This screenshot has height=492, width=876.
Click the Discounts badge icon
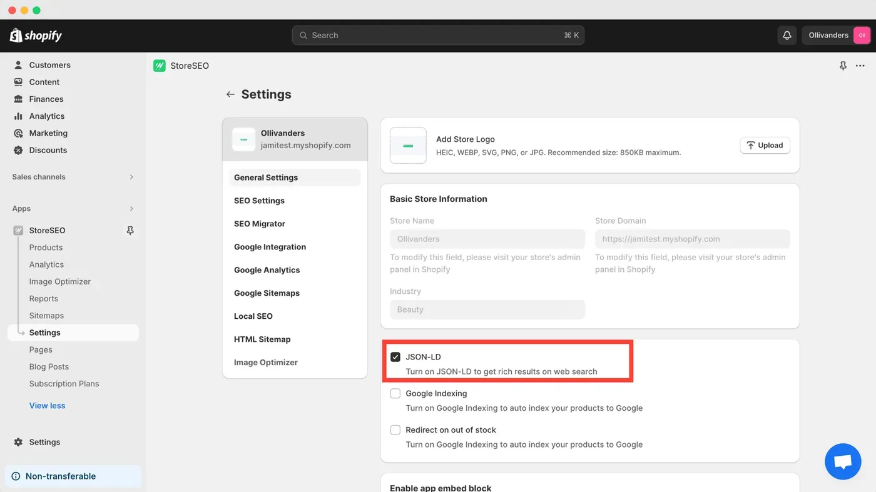tap(18, 150)
